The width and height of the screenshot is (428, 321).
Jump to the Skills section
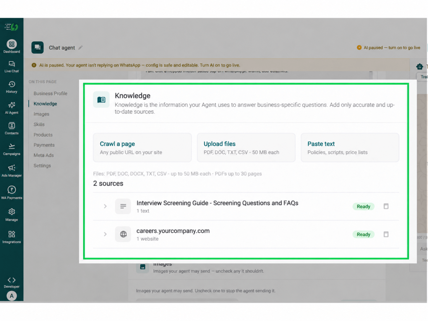tap(39, 124)
